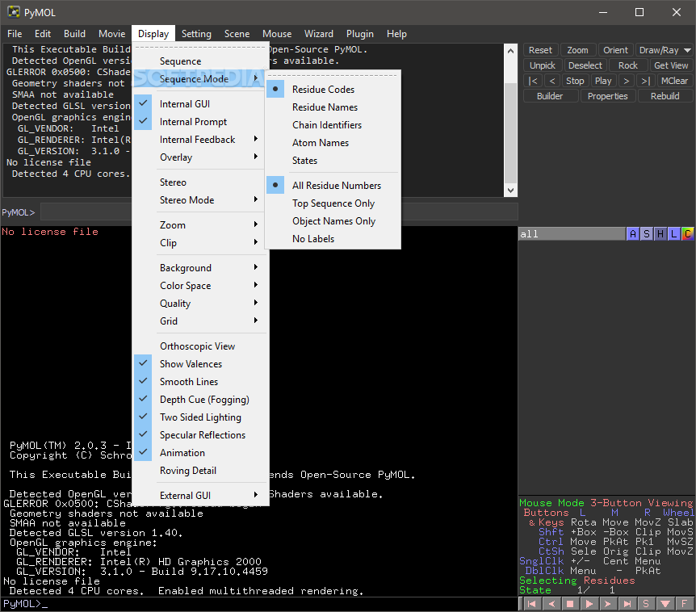696x612 pixels.
Task: Expand the Zoom submenu in Display menu
Action: [x=200, y=225]
